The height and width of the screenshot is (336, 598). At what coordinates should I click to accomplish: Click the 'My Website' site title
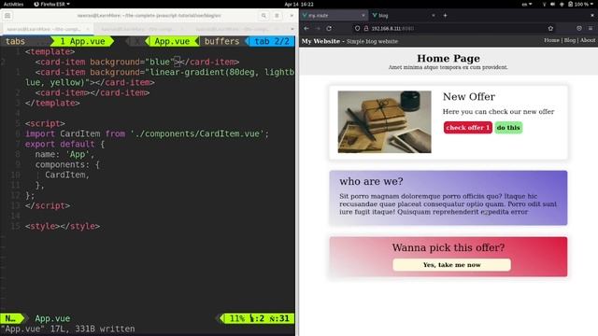[x=320, y=41]
